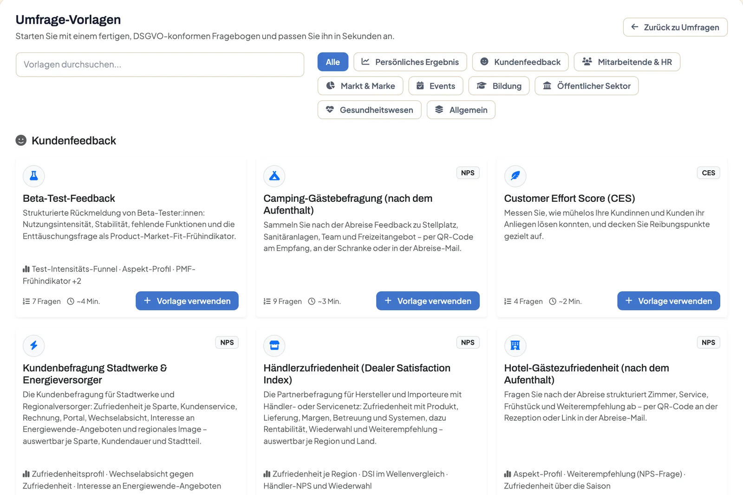Filter templates by Kundenfeedback chip

520,62
